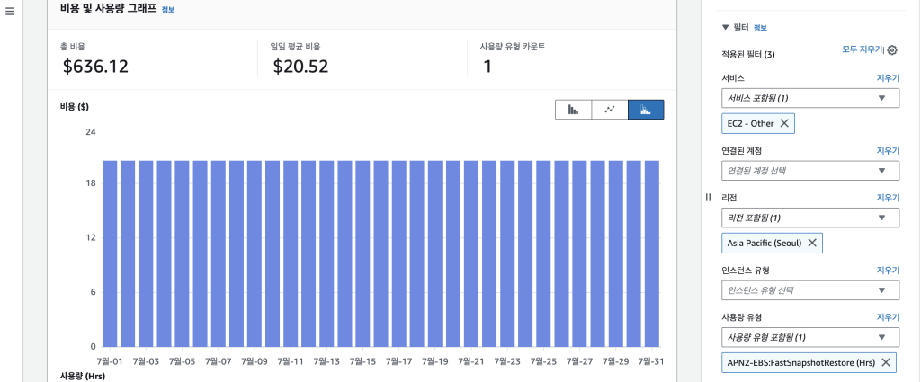Open filter settings gear icon
Viewport: 921px width, 382px height.
pyautogui.click(x=892, y=50)
